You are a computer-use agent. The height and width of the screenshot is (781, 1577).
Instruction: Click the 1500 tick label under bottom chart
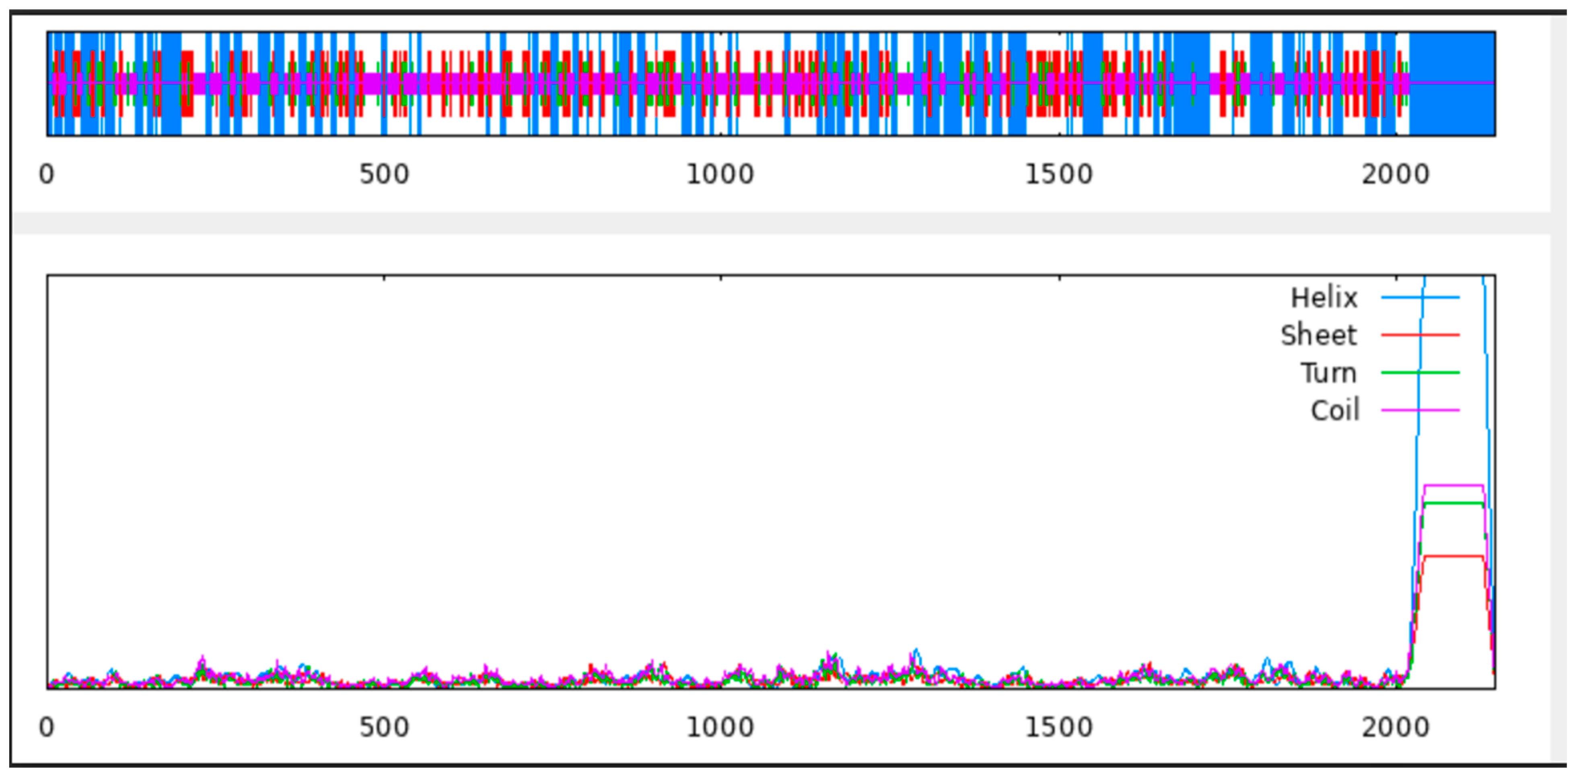coord(1058,728)
